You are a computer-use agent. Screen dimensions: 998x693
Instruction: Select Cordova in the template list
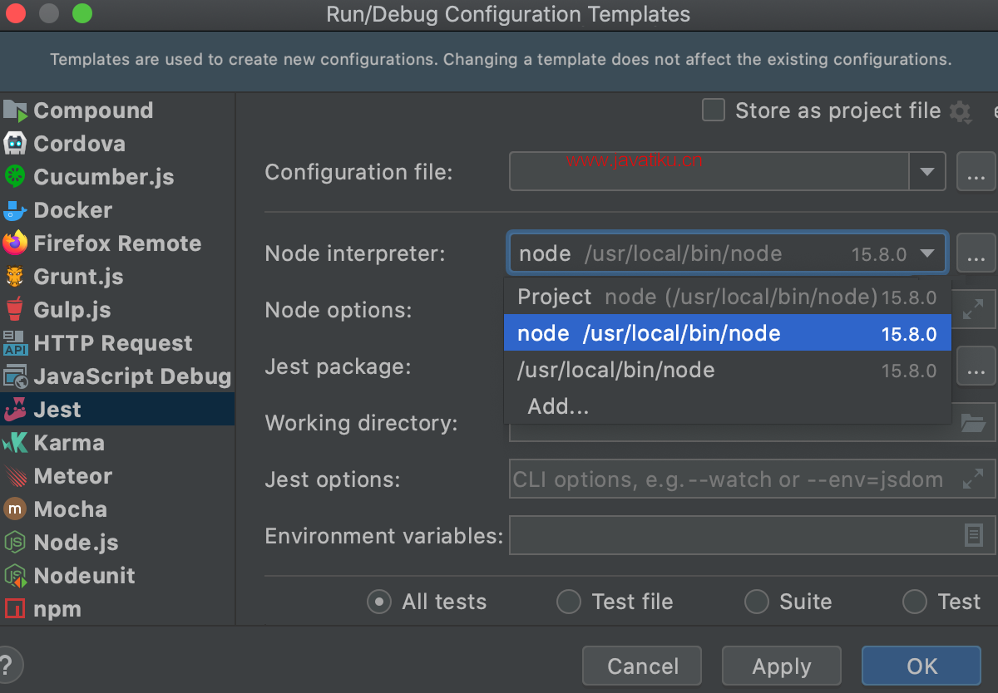[x=117, y=144]
